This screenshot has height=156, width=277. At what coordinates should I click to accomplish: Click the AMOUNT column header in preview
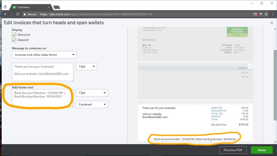click(243, 68)
